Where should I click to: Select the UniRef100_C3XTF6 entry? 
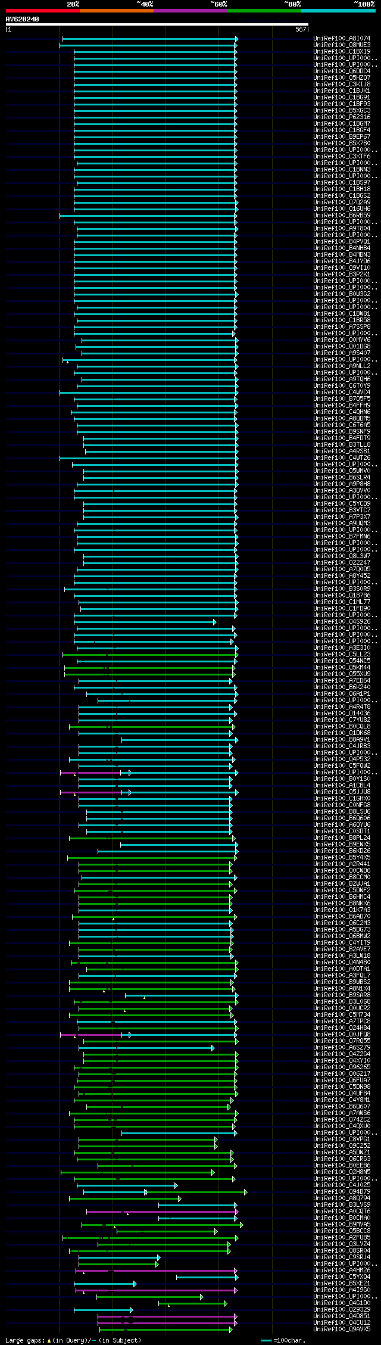tap(342, 156)
